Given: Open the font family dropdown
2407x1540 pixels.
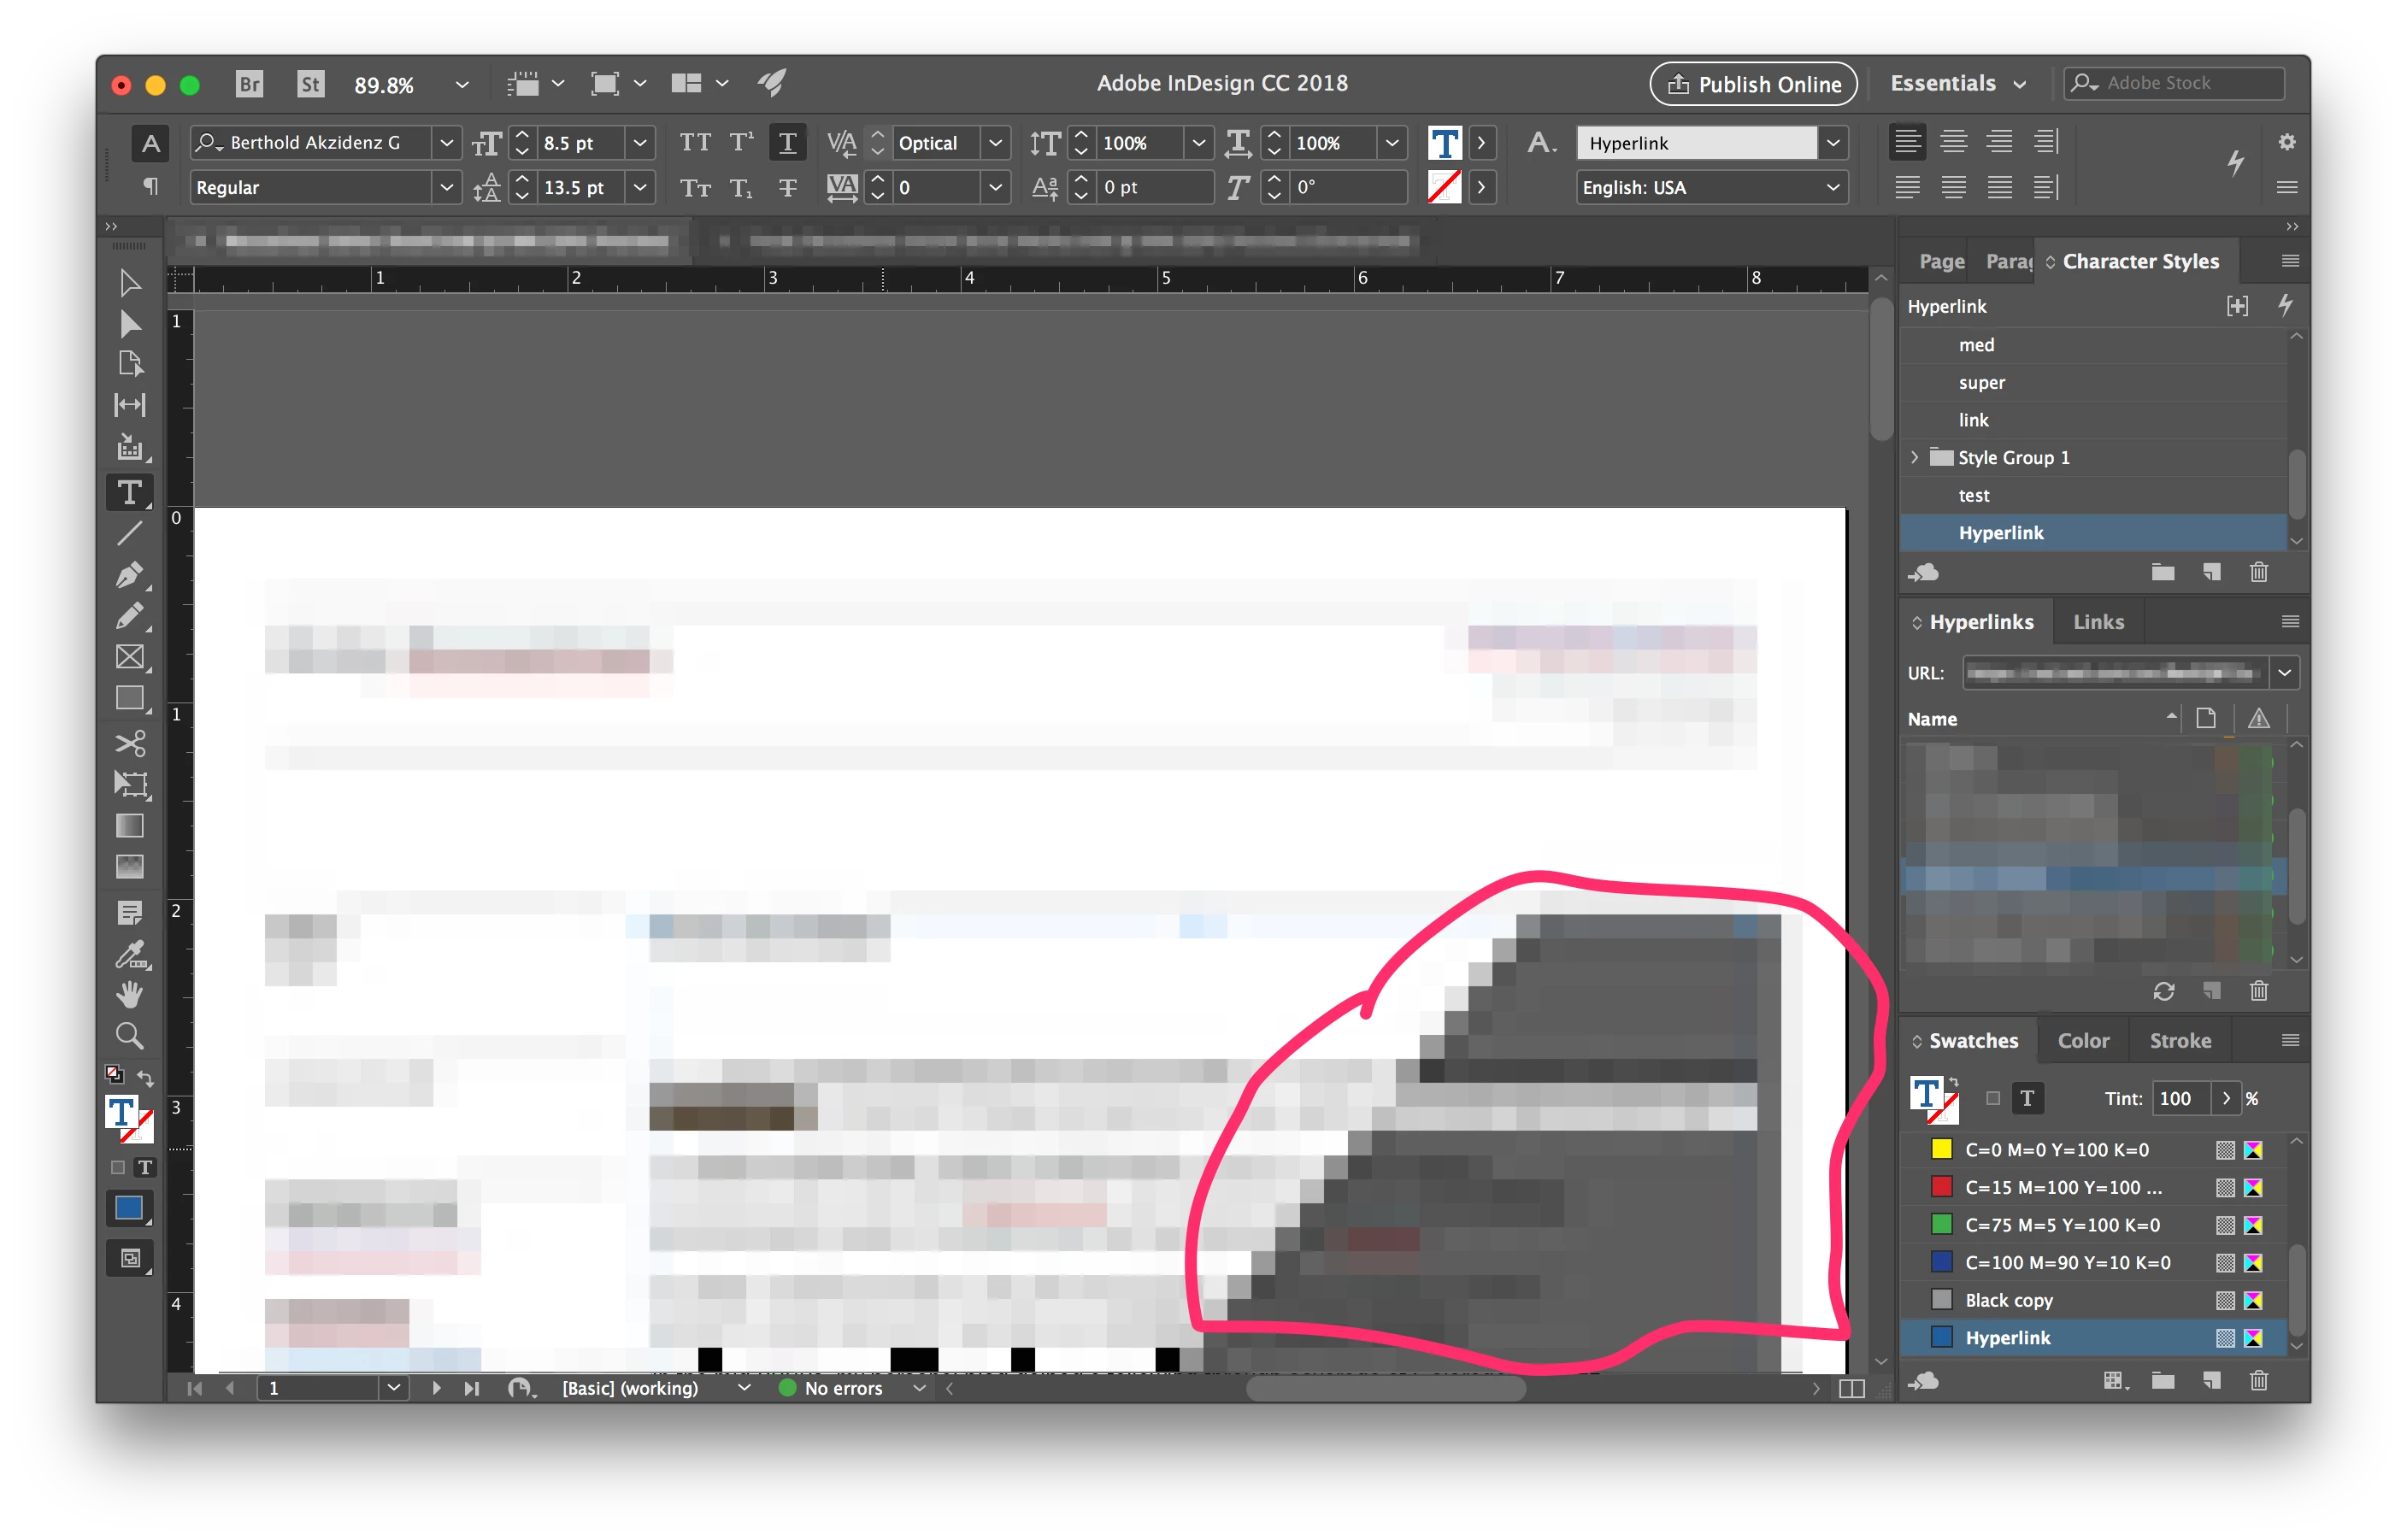Looking at the screenshot, I should pos(447,143).
